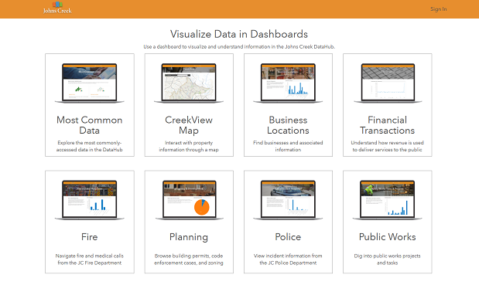Screen dimensions: 479x285
Task: Click the Most Common Data title
Action: pyautogui.click(x=90, y=125)
